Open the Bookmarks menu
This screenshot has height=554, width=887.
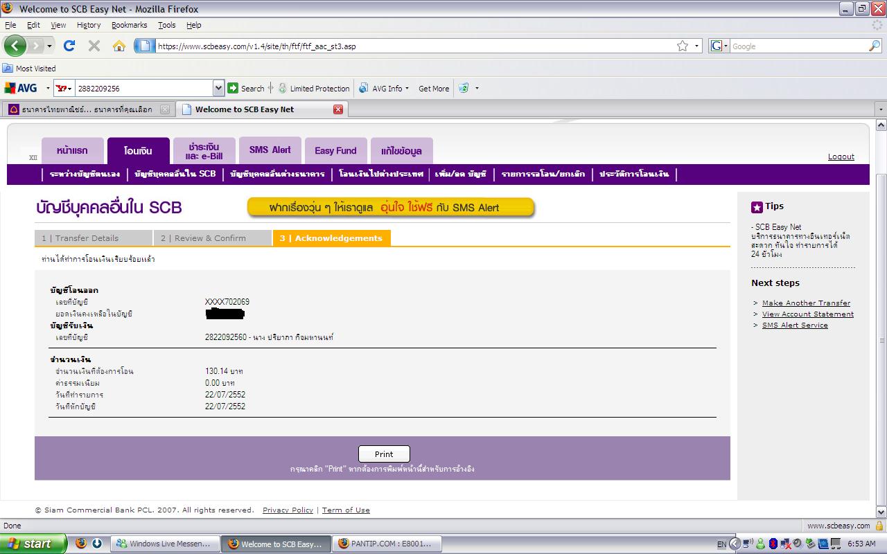130,25
